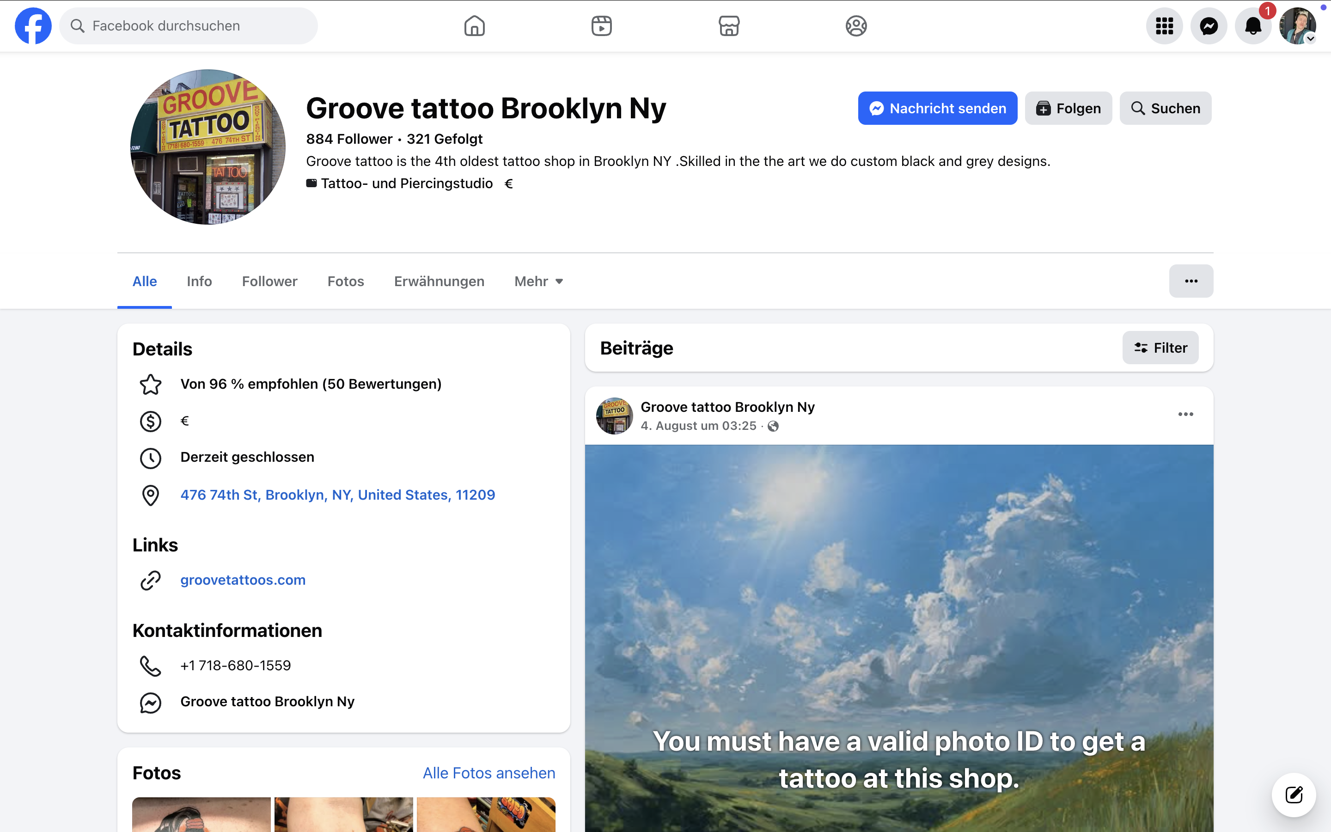Click the Nachricht senden button
The height and width of the screenshot is (832, 1331).
coord(937,109)
